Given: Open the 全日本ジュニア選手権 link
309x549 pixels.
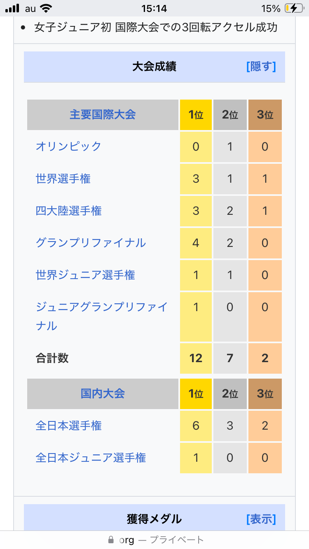Looking at the screenshot, I should (91, 458).
